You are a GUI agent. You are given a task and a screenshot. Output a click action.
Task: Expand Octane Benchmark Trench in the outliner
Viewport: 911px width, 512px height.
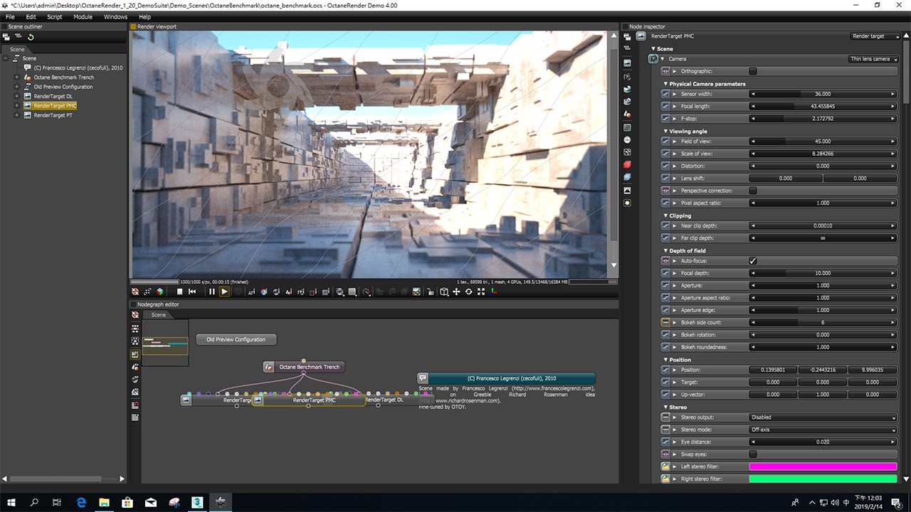tap(16, 78)
